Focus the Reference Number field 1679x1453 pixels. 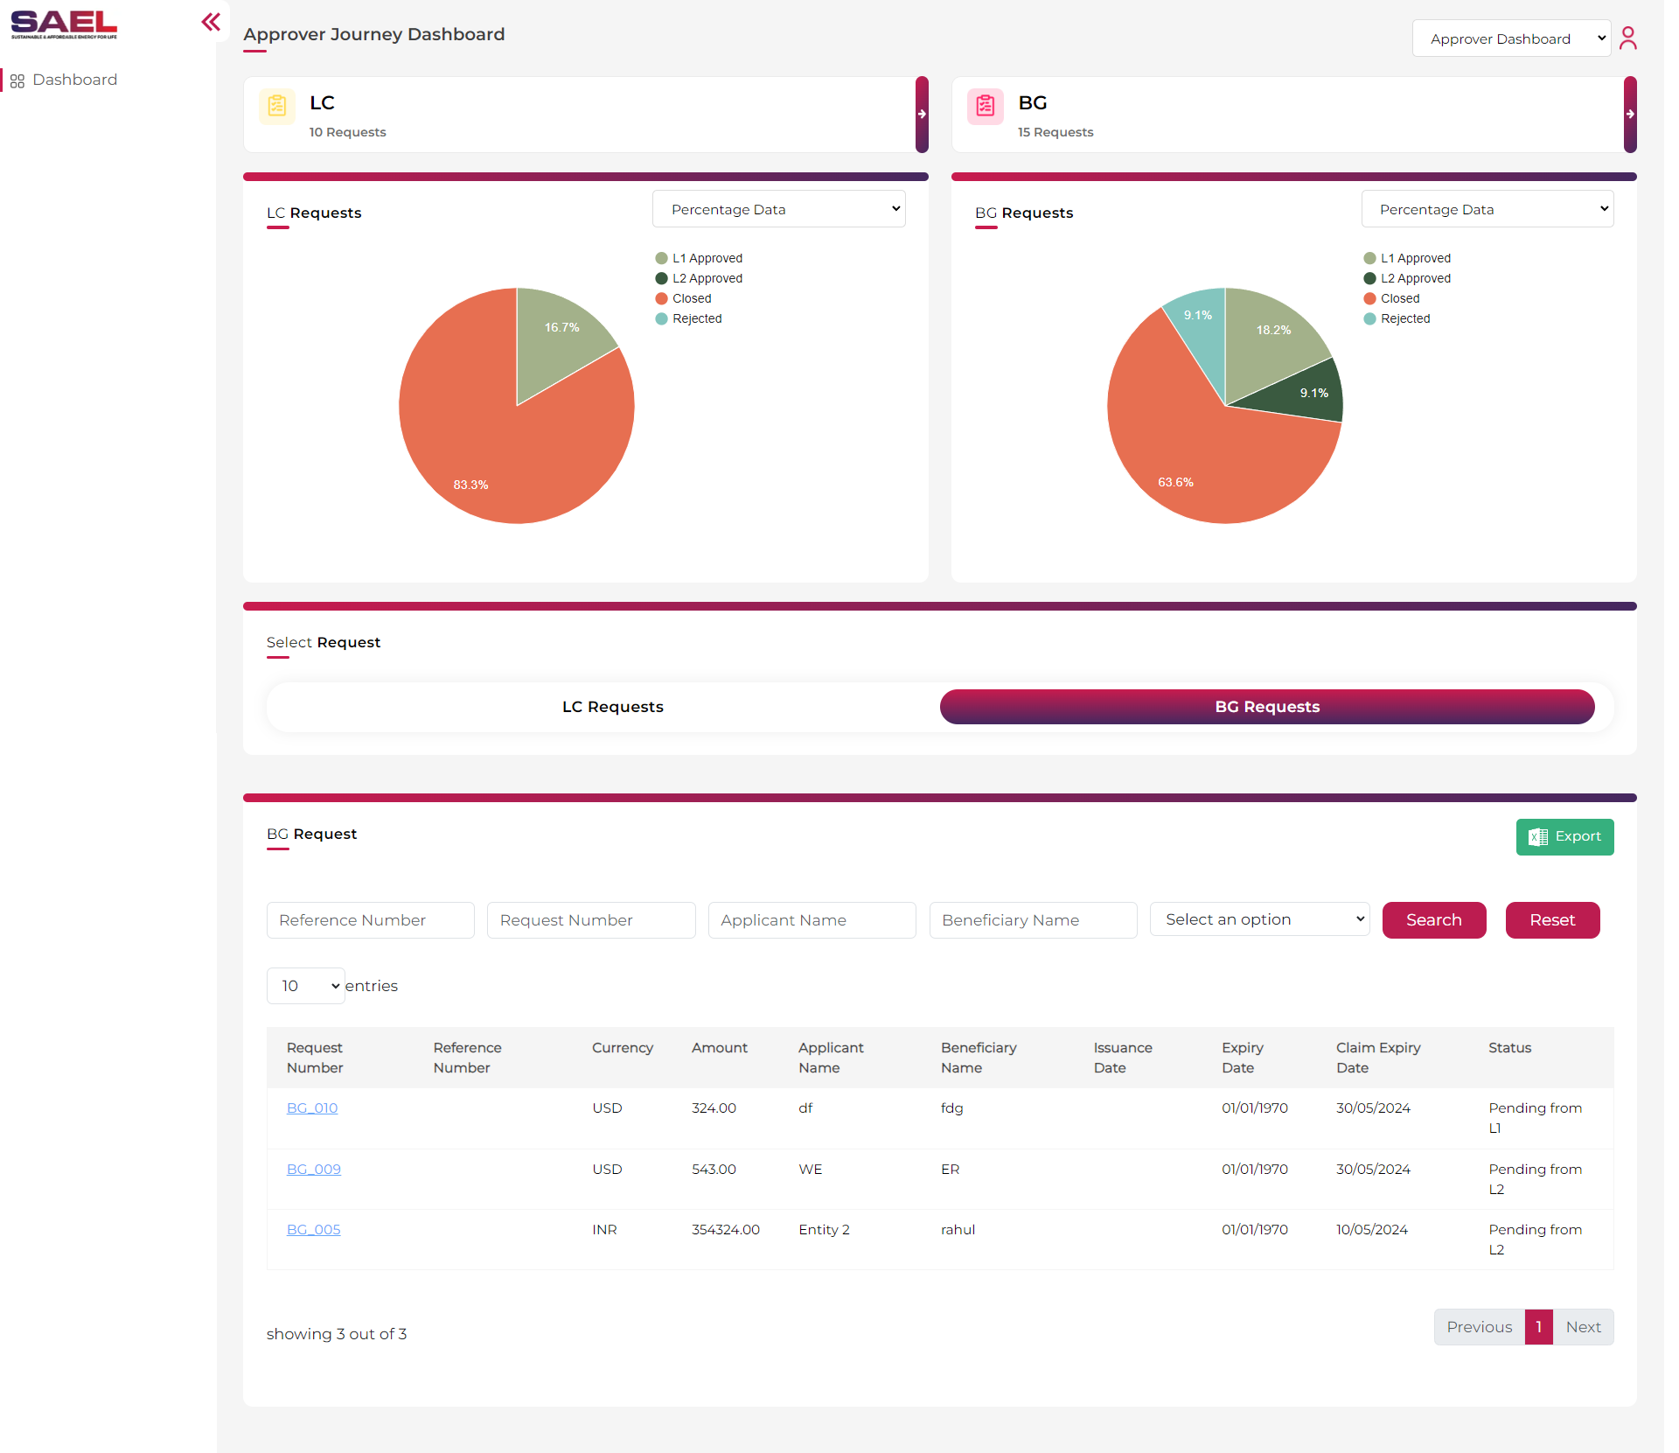[370, 920]
